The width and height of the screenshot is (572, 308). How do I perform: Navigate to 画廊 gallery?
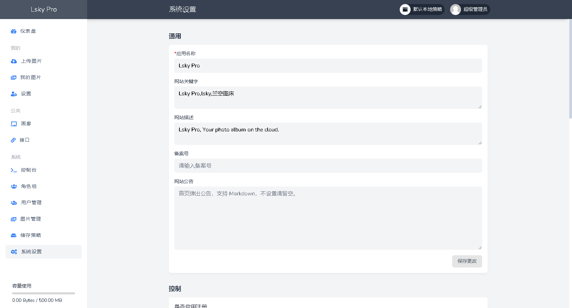click(44, 124)
